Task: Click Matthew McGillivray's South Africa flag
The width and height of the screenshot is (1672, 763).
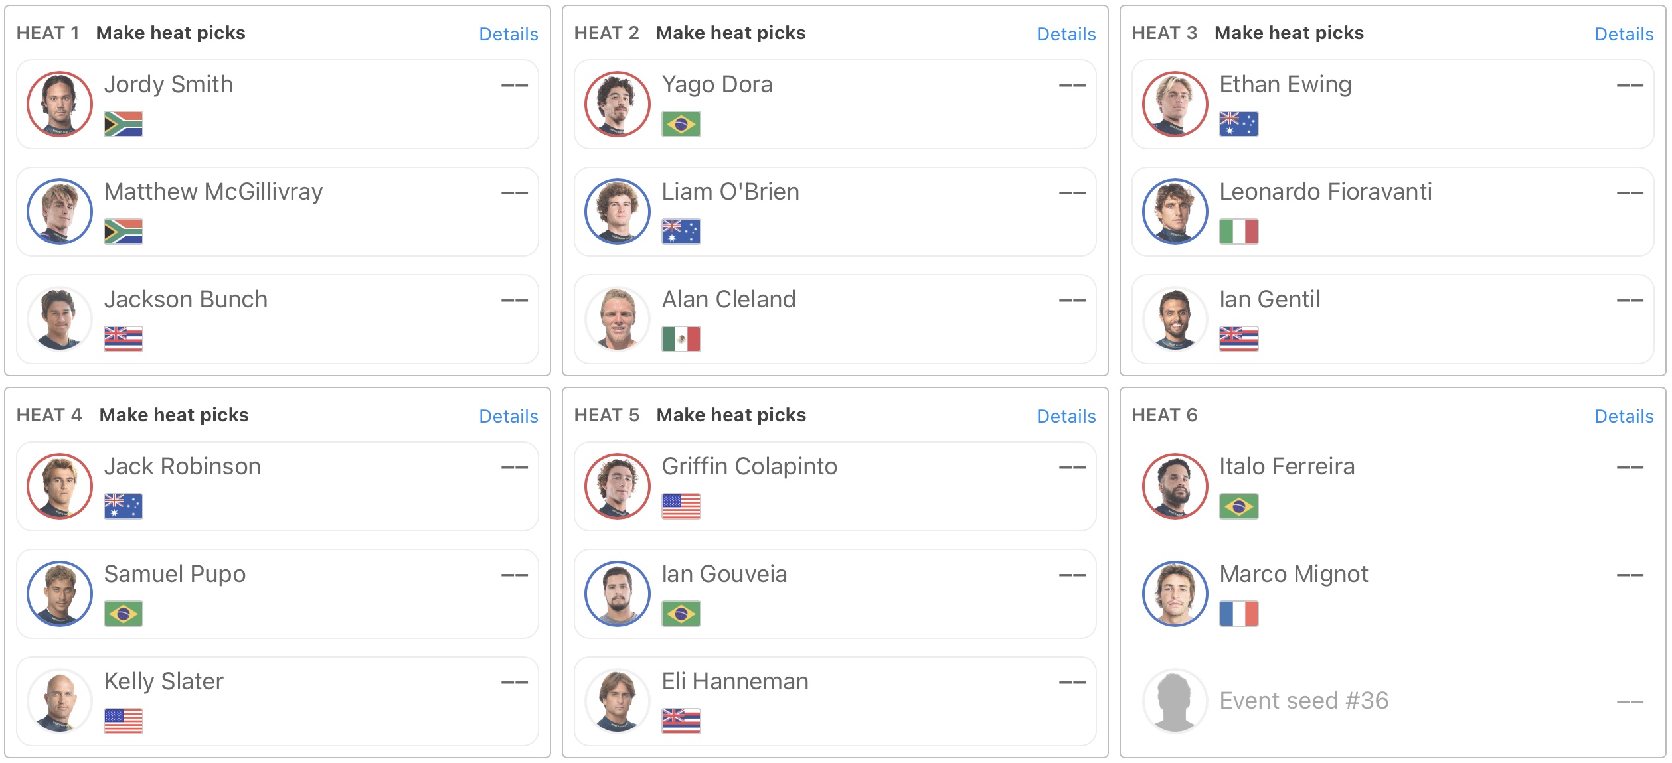Action: [124, 232]
